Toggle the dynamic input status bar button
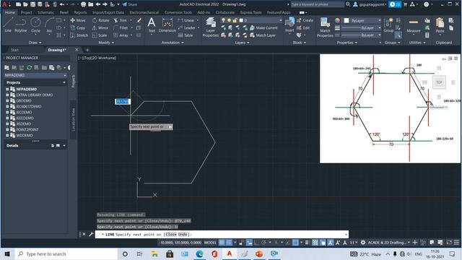The width and height of the screenshot is (462, 260). [249, 243]
